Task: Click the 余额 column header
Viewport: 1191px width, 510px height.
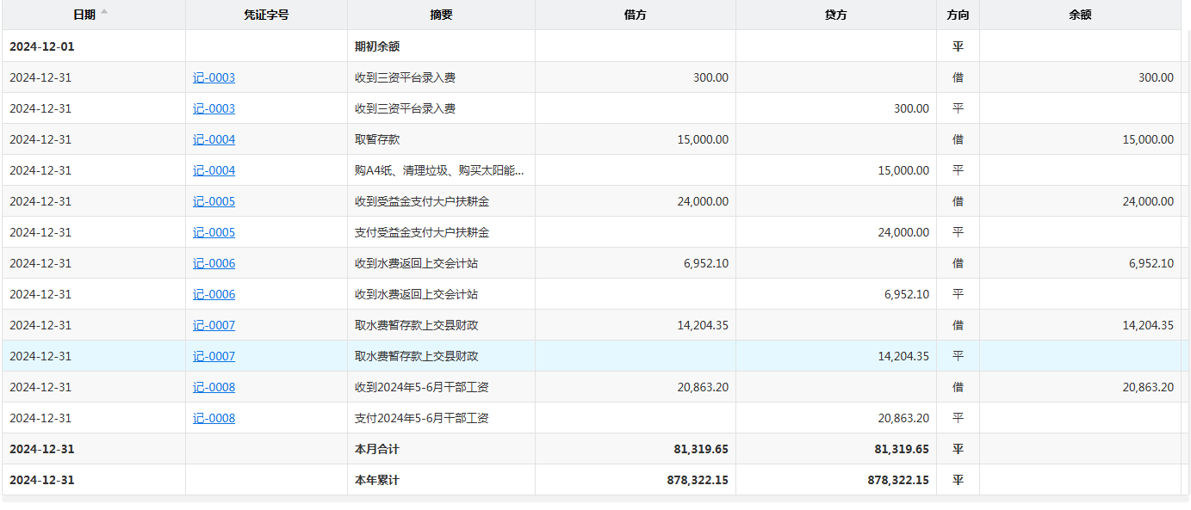Action: pos(1079,15)
